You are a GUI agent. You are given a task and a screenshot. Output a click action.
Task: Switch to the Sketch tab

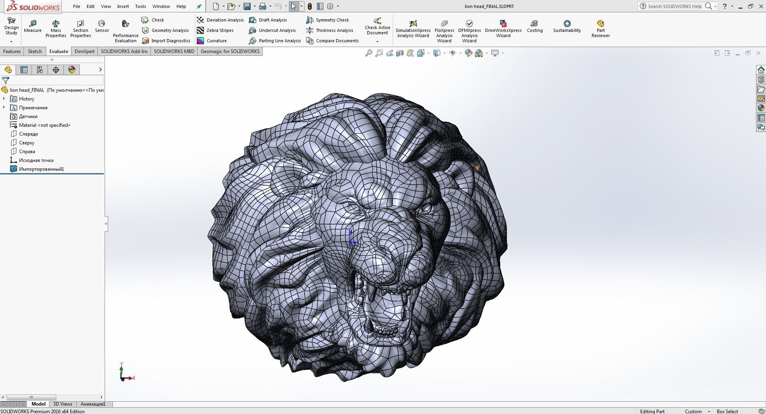pos(35,51)
